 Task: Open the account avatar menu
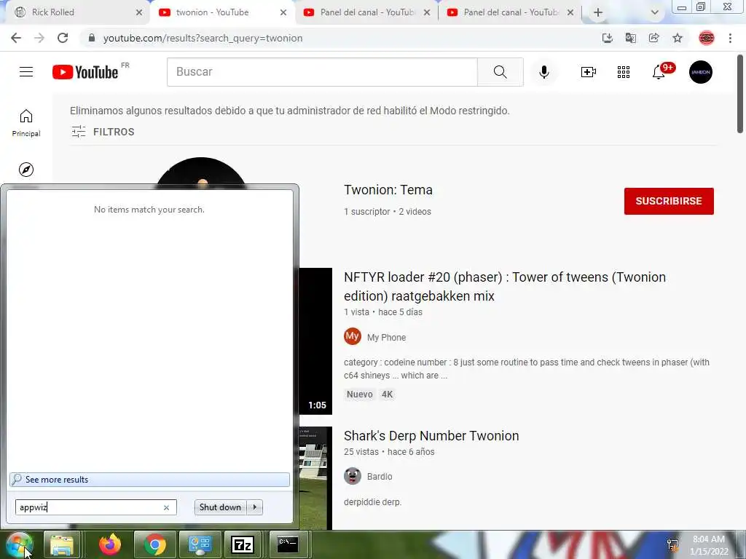[701, 72]
